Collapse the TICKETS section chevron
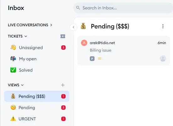 [26, 36]
